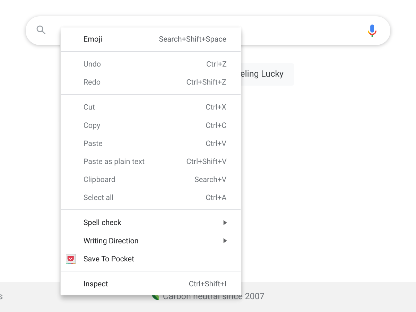416x312 pixels.
Task: Click the Redo menu entry
Action: click(92, 82)
